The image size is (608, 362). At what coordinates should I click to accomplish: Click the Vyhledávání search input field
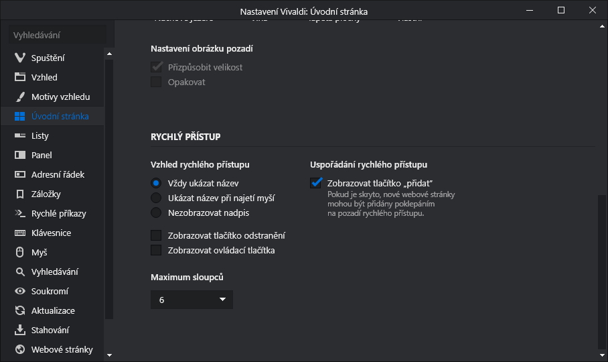(x=58, y=35)
